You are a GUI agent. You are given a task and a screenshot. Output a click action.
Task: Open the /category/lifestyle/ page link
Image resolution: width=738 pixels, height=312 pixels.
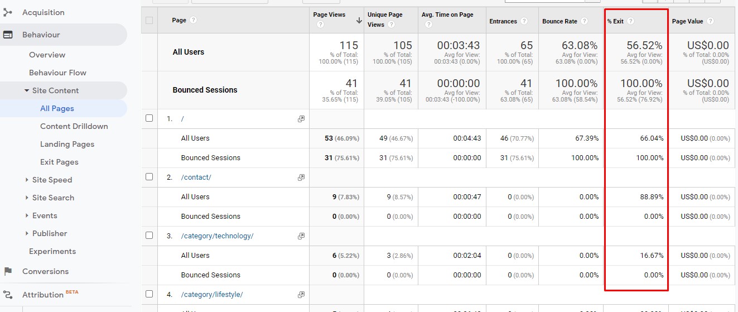(x=211, y=295)
